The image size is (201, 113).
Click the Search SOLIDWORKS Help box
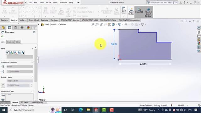click(162, 3)
